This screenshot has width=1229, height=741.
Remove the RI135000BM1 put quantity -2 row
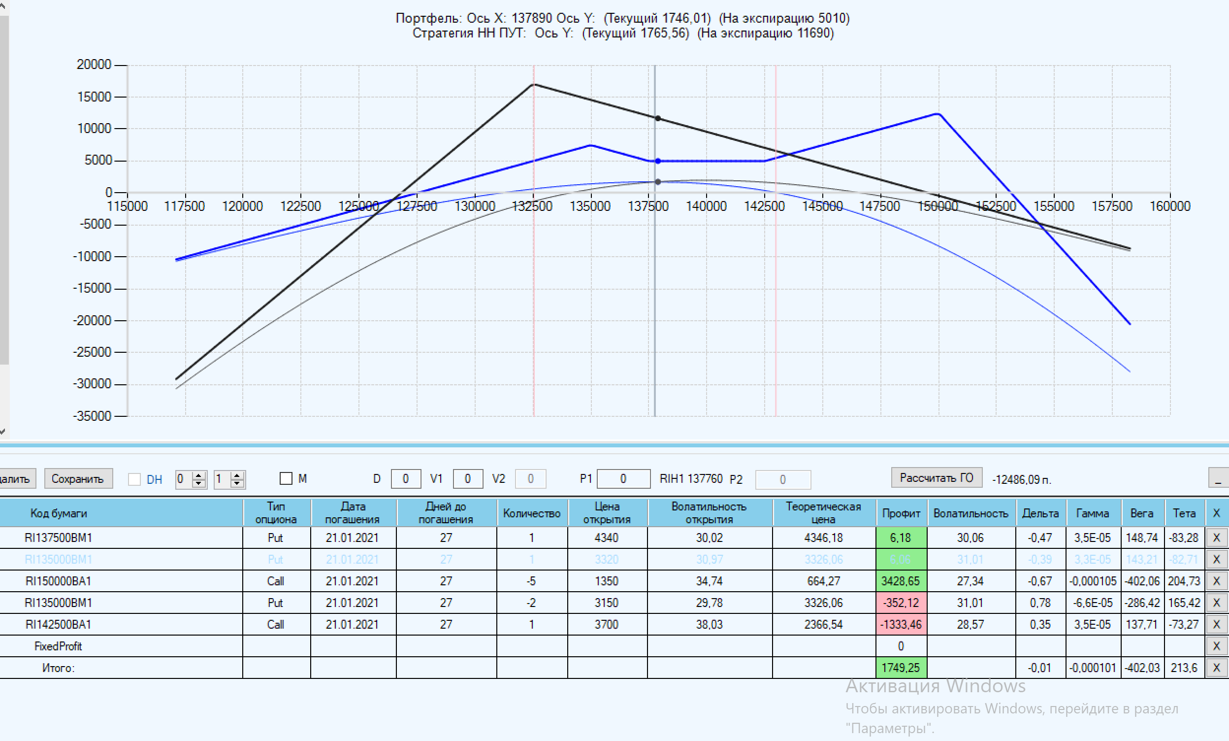tap(1216, 603)
